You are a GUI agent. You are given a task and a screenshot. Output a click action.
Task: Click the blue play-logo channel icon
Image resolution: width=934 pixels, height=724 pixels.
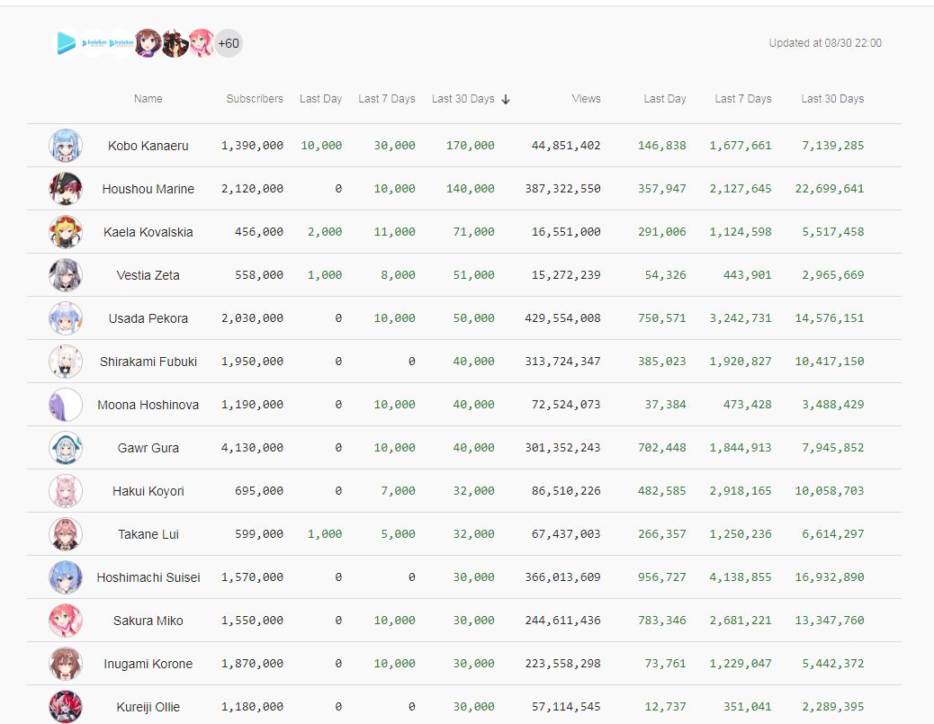66,43
